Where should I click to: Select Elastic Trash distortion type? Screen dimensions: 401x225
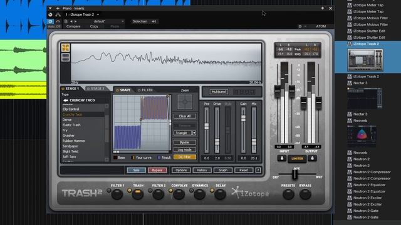[x=71, y=125]
